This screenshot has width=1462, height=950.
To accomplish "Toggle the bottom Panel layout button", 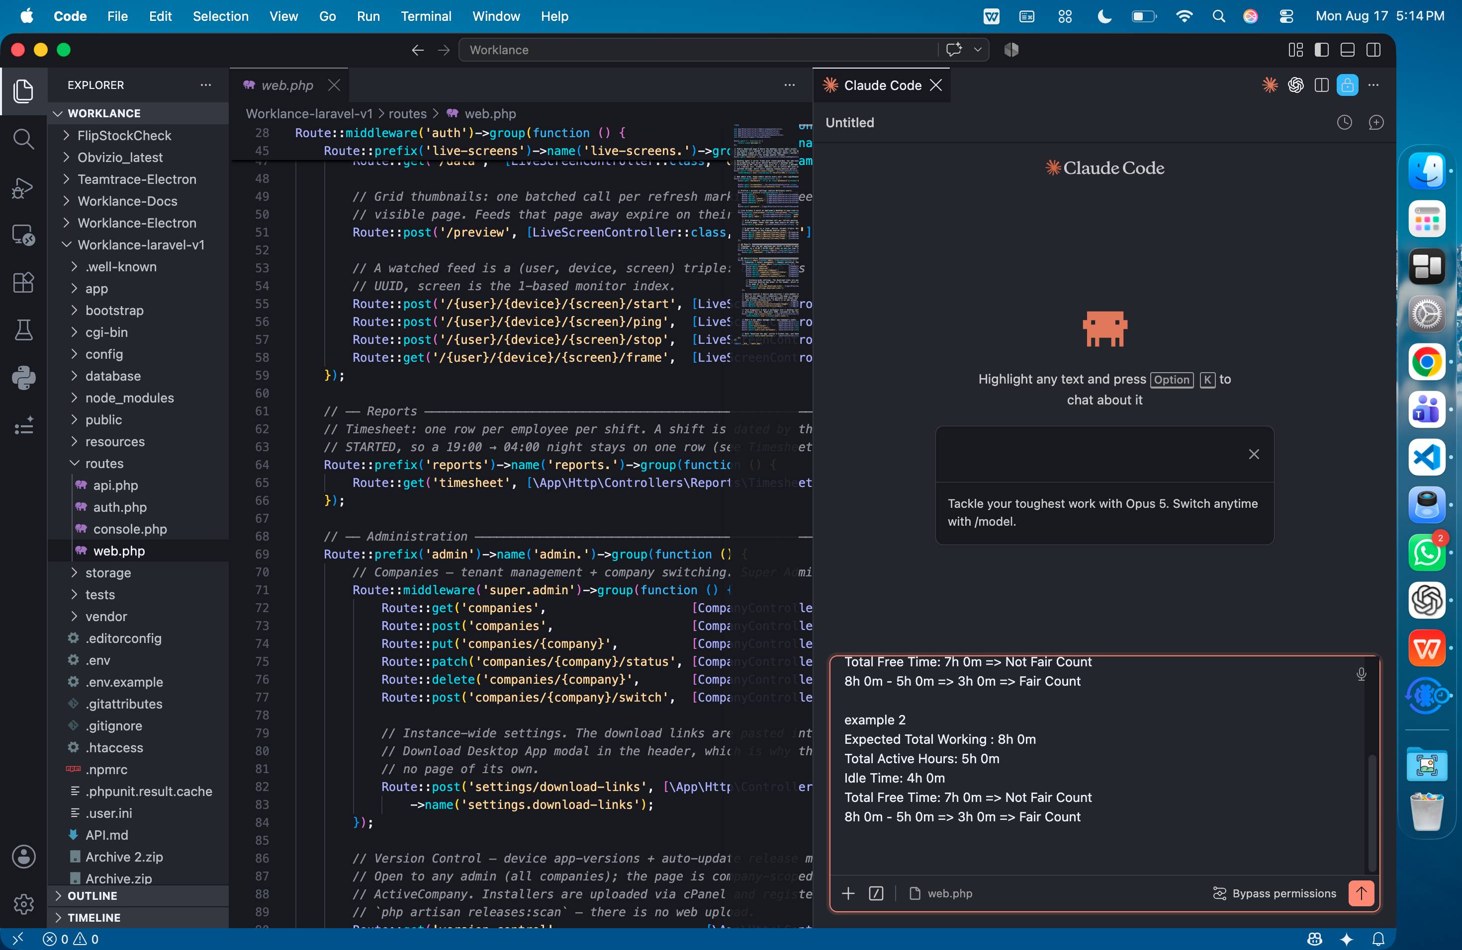I will pos(1347,50).
